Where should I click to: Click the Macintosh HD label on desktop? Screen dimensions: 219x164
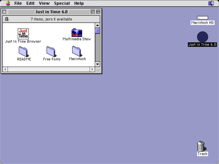(x=203, y=23)
